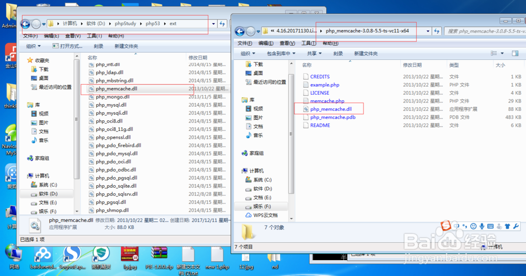The width and height of the screenshot is (526, 276).
Task: Open the 包含到库中 dropdown
Action: click(281, 53)
